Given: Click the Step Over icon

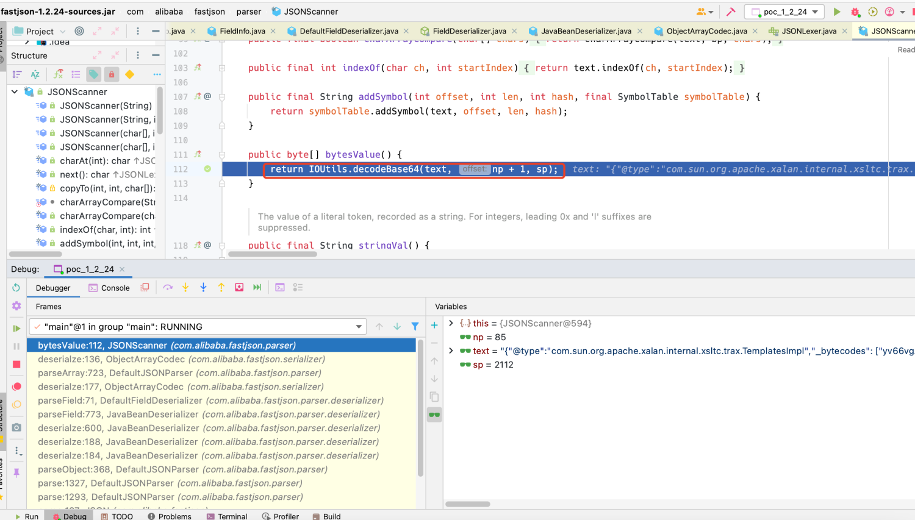Looking at the screenshot, I should point(168,288).
